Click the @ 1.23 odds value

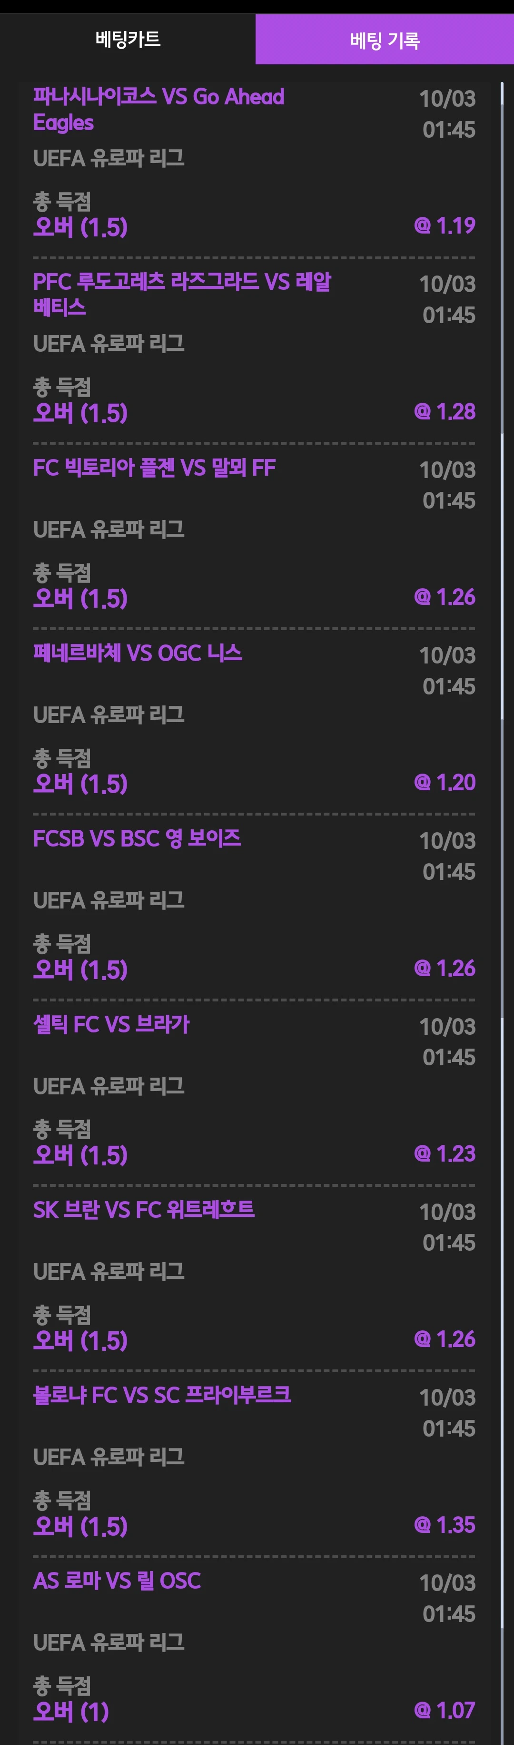[445, 1153]
